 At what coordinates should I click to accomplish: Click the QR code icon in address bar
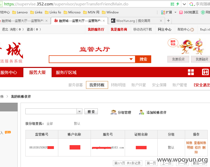coord(172,4)
